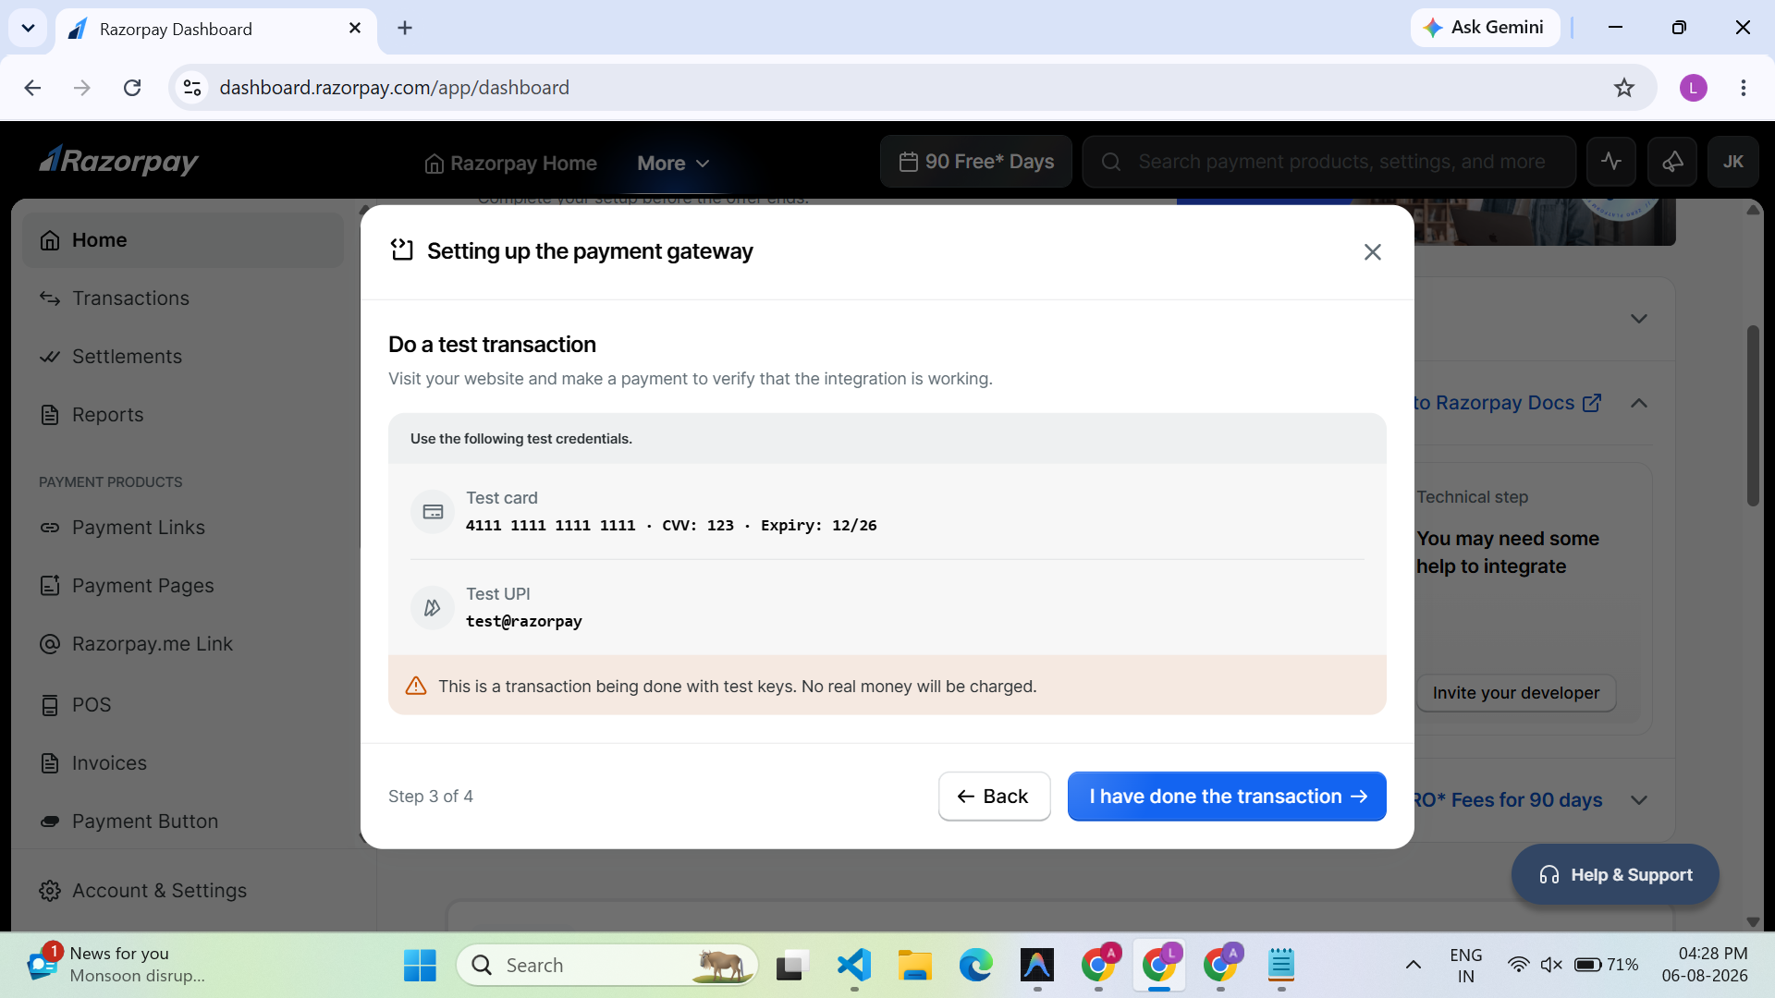Viewport: 1775px width, 998px height.
Task: Go back to previous setup step
Action: click(x=994, y=796)
